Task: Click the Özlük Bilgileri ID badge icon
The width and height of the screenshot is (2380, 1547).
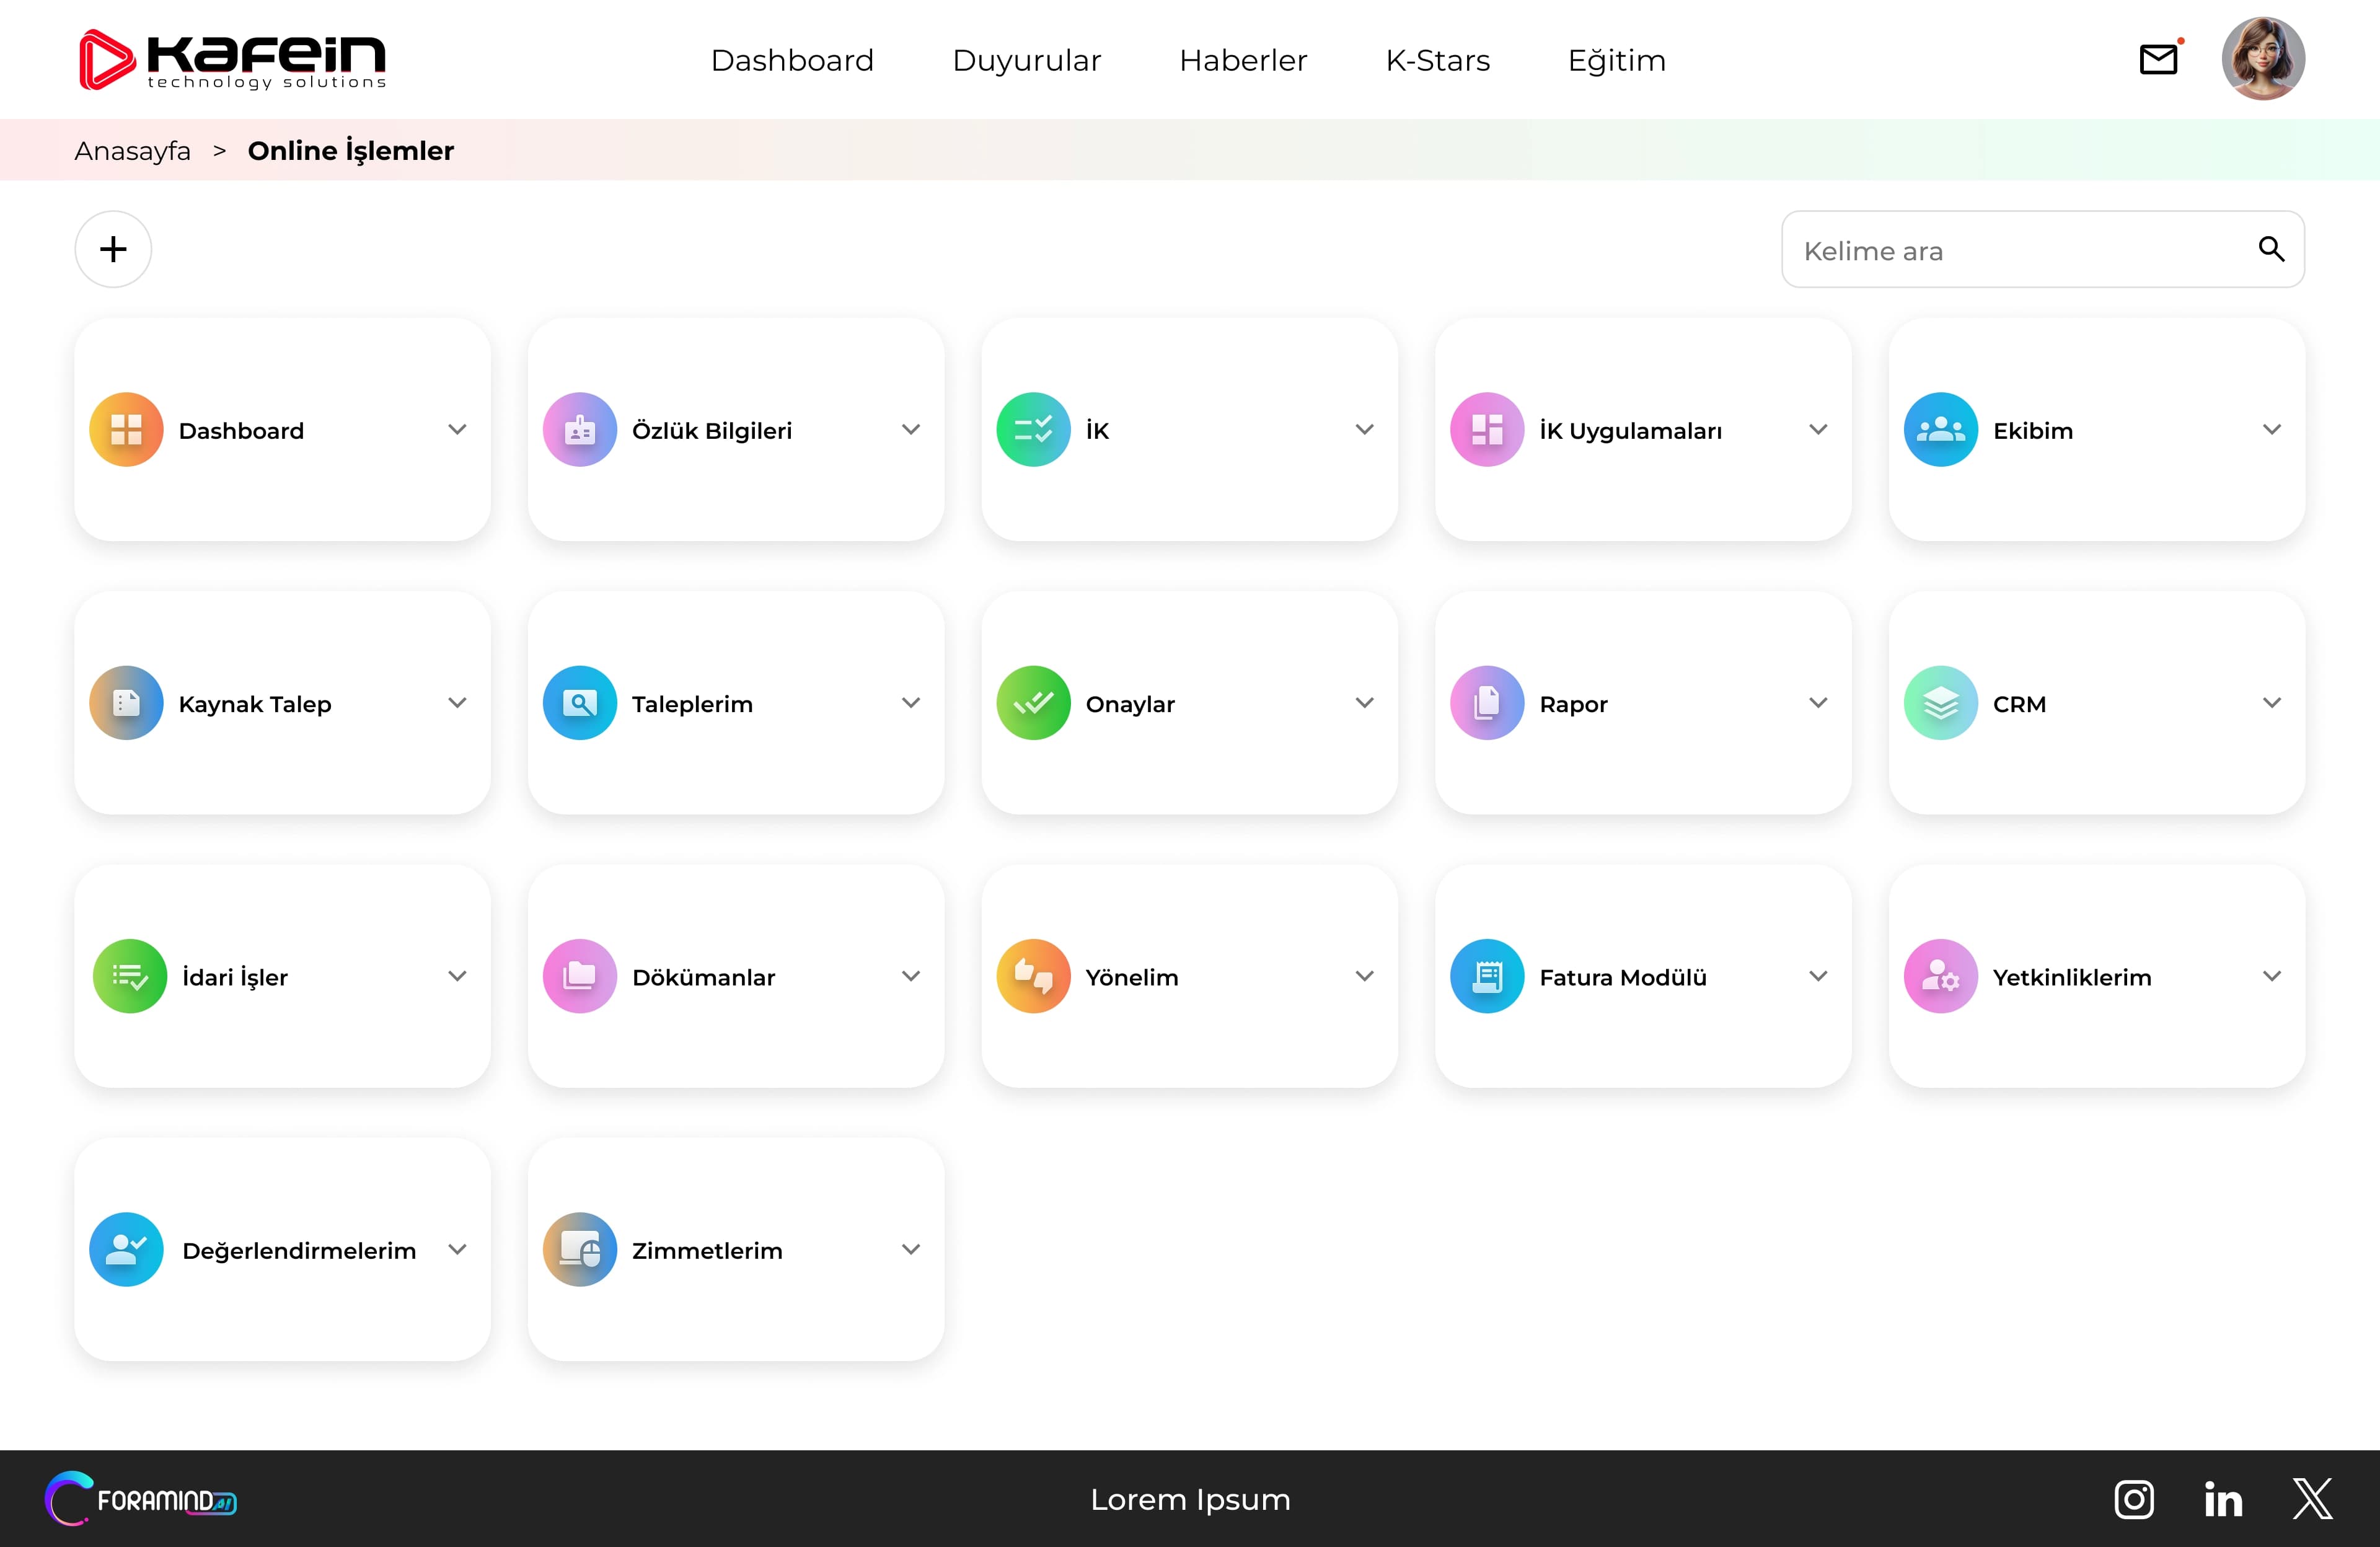Action: [x=580, y=430]
